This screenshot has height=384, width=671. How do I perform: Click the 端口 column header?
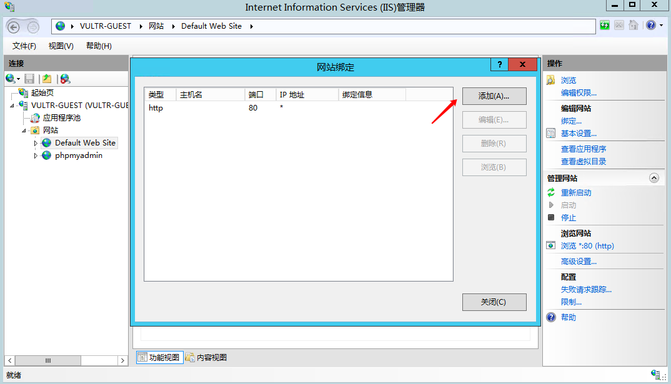pos(260,94)
